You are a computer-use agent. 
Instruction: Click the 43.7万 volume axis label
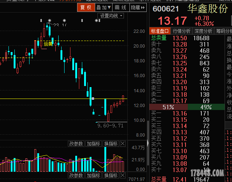click(138, 148)
